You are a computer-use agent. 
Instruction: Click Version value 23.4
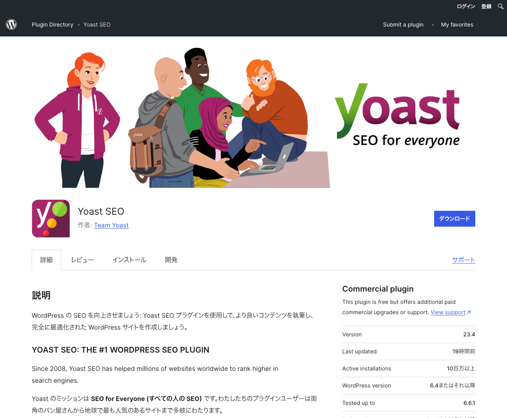tap(469, 334)
